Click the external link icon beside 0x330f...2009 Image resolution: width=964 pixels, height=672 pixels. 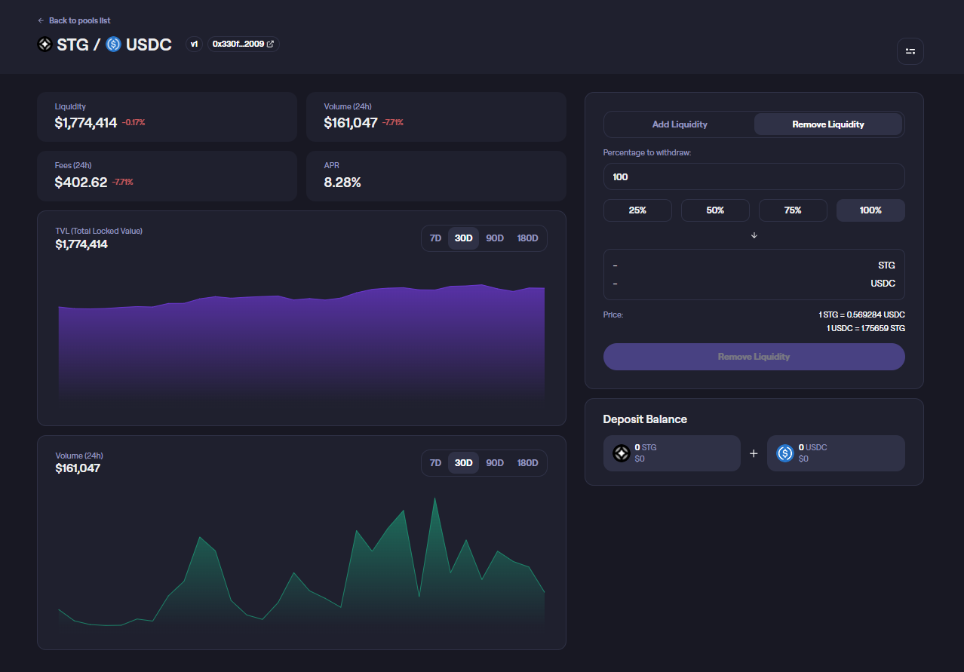click(271, 44)
